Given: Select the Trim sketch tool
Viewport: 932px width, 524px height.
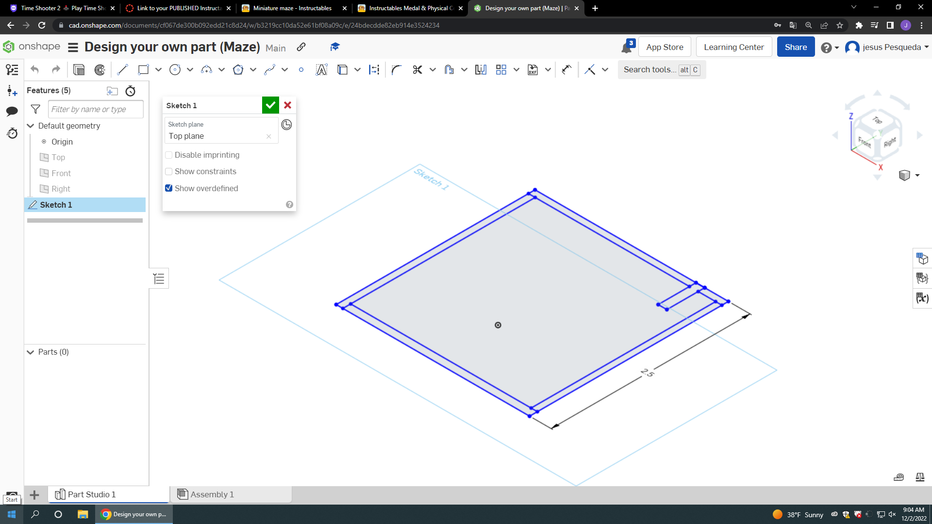Looking at the screenshot, I should tap(417, 69).
